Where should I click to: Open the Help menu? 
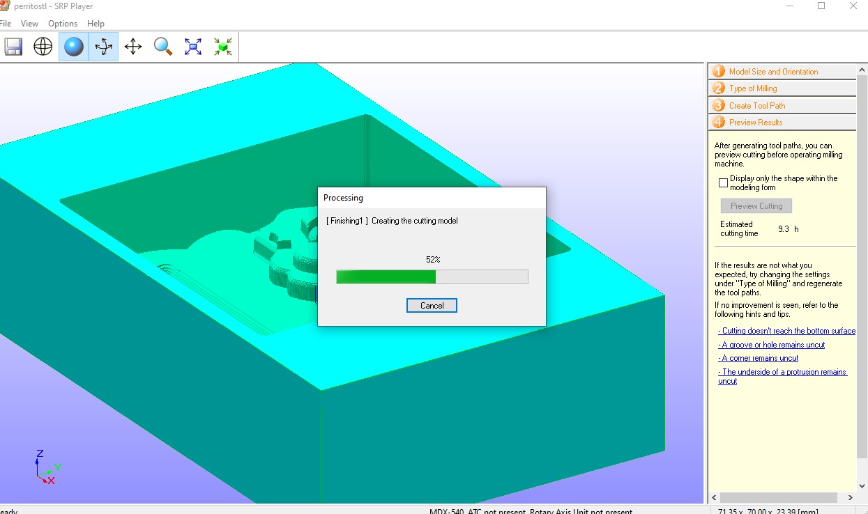coord(96,24)
